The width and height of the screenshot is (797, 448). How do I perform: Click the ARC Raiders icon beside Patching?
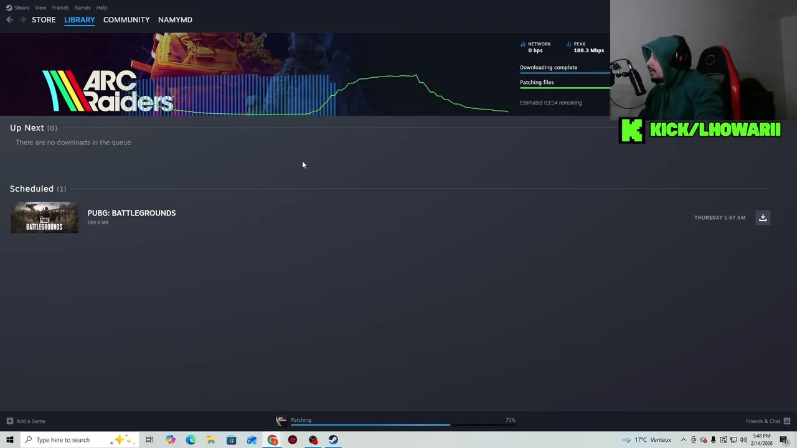click(x=281, y=421)
